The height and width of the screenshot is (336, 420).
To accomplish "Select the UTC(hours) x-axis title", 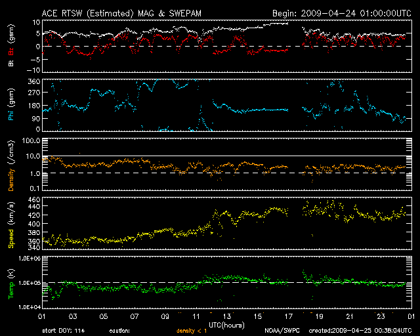I will [226, 325].
